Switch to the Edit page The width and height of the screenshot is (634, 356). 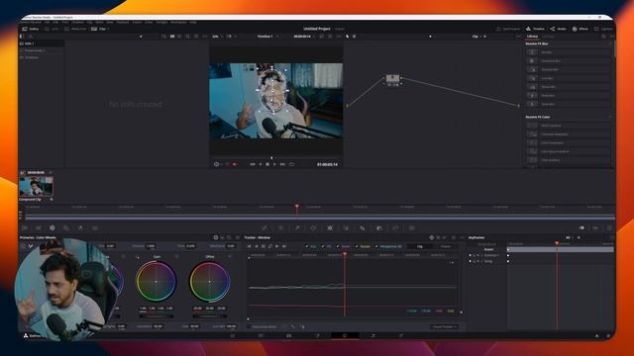(288, 336)
